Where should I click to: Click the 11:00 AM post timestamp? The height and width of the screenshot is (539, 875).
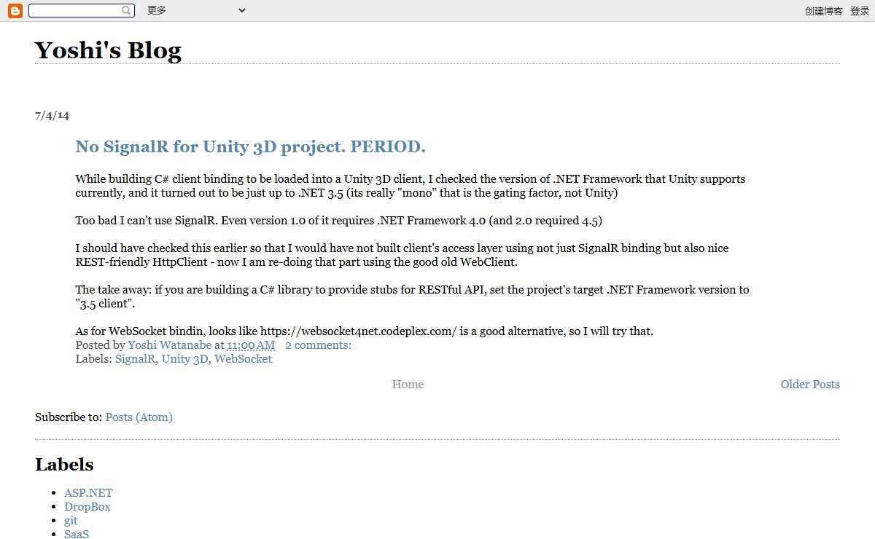(251, 345)
